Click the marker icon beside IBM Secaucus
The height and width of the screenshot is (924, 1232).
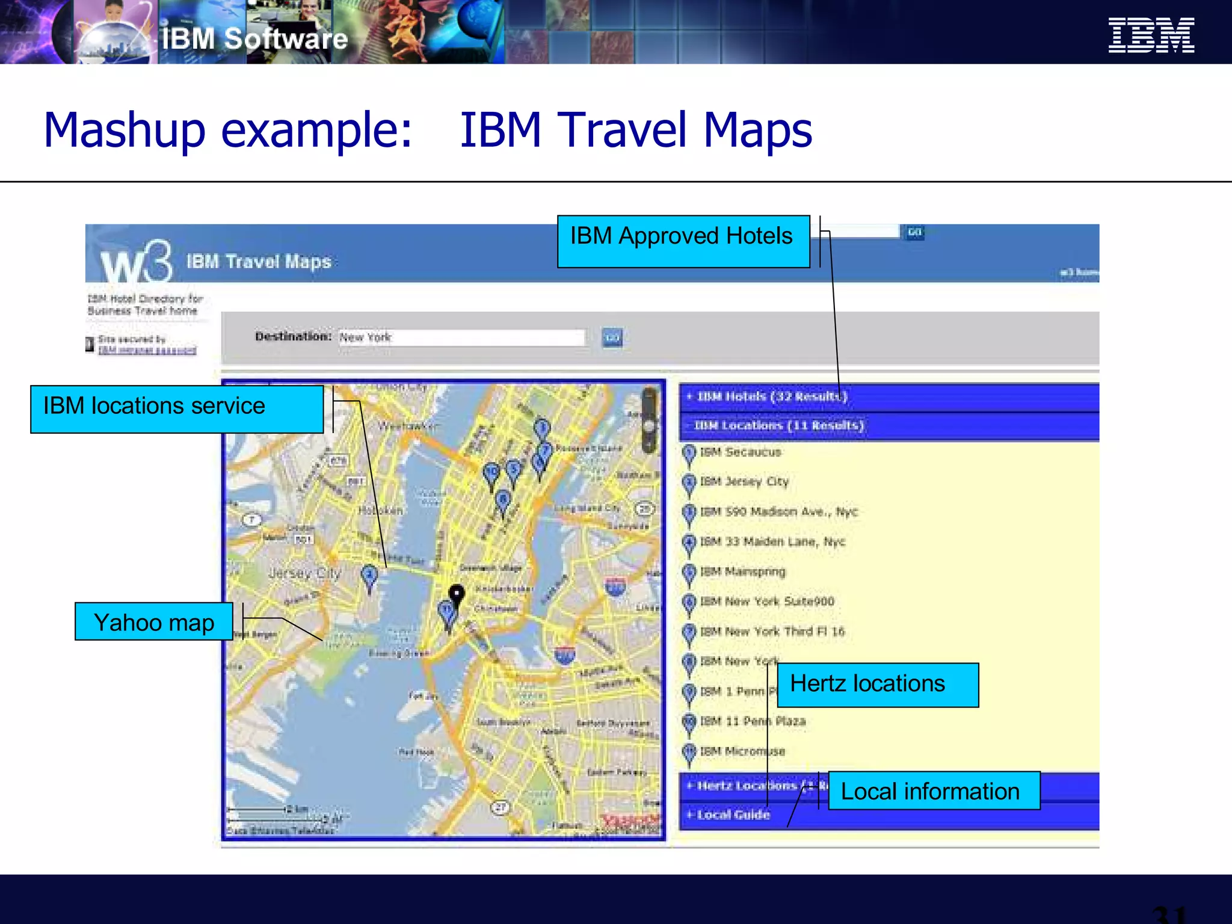(x=689, y=455)
